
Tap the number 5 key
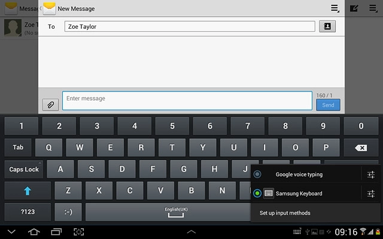(x=172, y=126)
